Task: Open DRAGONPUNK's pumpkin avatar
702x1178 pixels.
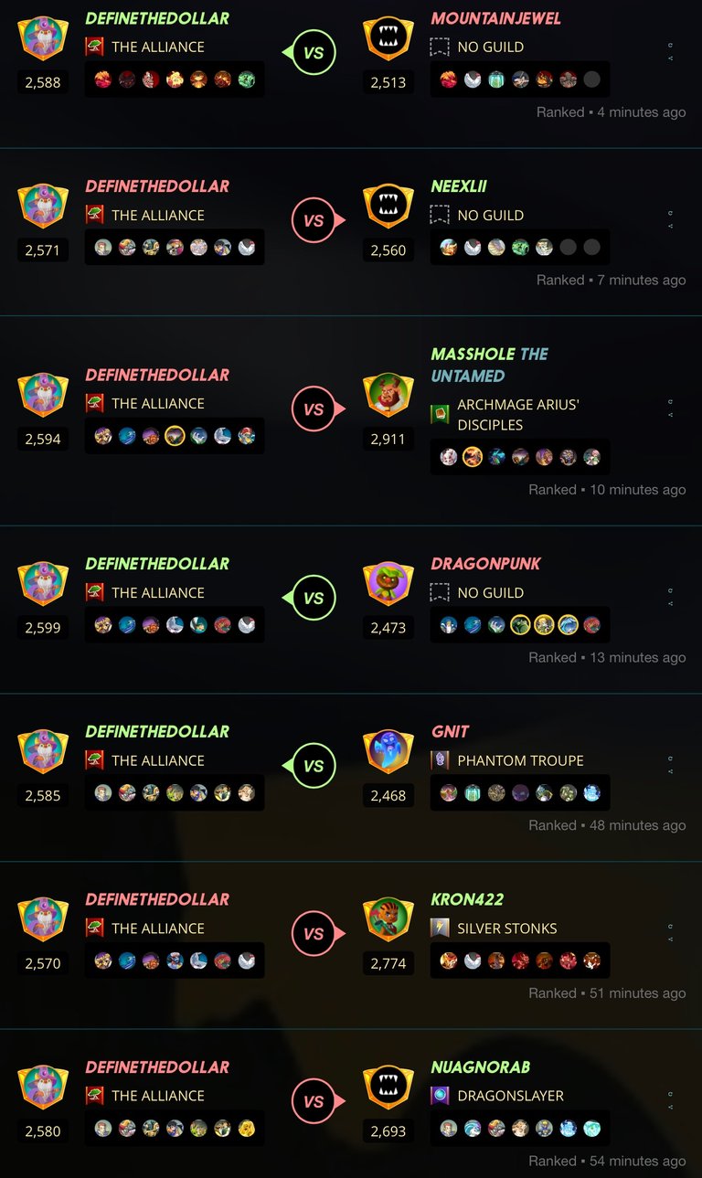Action: click(x=388, y=584)
